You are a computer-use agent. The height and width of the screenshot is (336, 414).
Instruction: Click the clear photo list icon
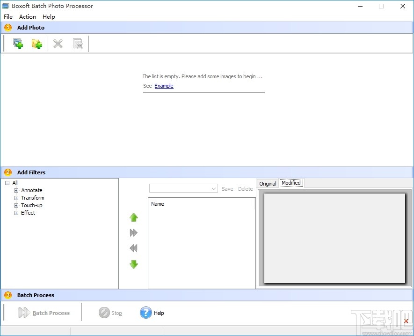coord(78,44)
